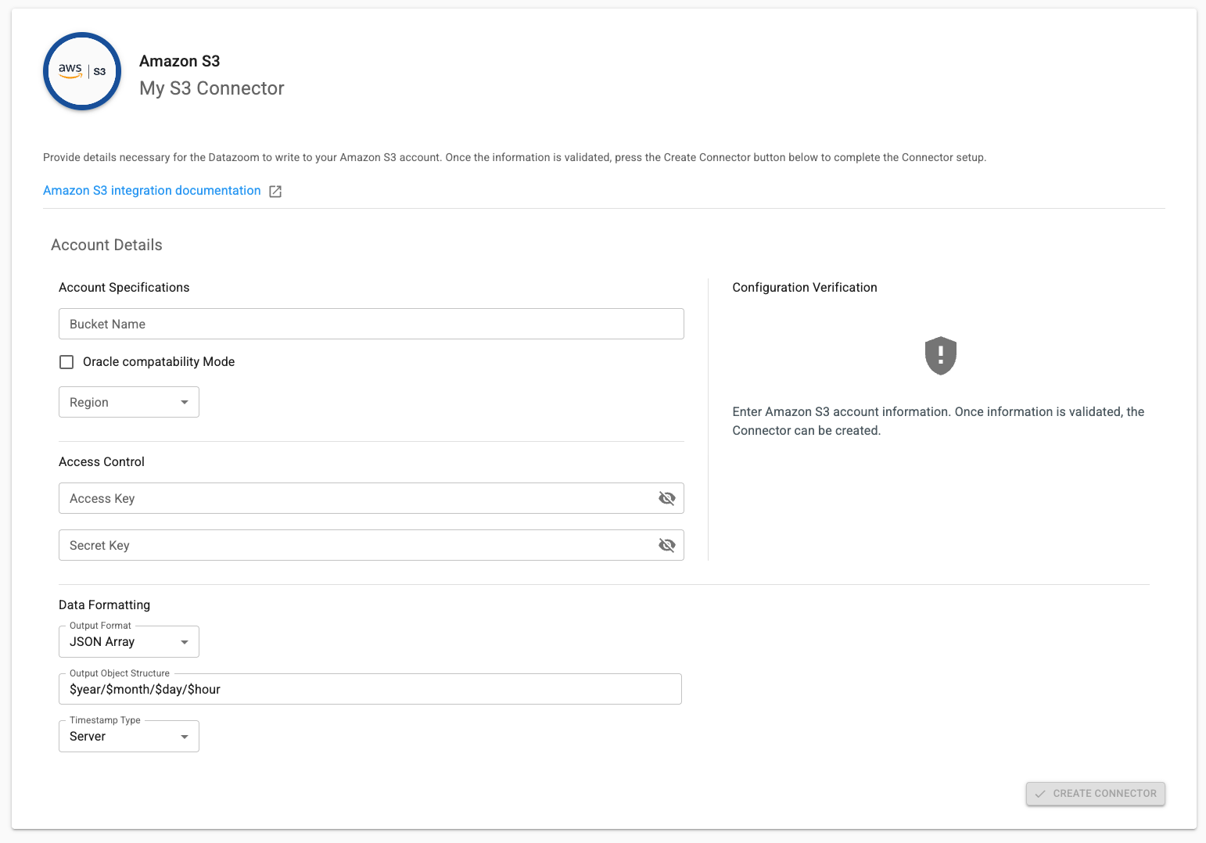Click the external link icon beside documentation
Viewport: 1206px width, 843px height.
(275, 192)
